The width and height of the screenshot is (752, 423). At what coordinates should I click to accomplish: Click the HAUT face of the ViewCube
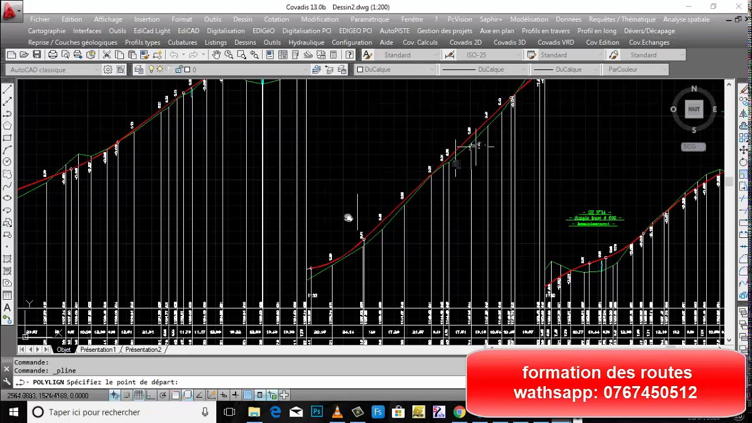pyautogui.click(x=694, y=109)
